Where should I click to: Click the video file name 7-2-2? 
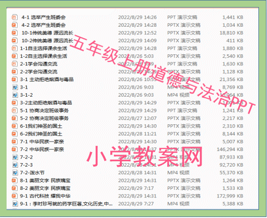(x=26, y=157)
